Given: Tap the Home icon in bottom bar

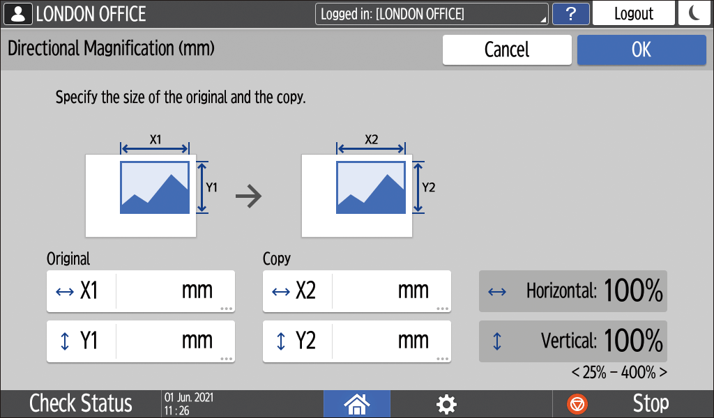Looking at the screenshot, I should tap(356, 403).
